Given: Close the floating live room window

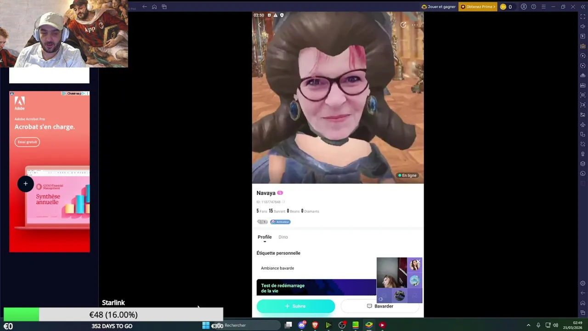Looking at the screenshot, I should click(x=418, y=261).
